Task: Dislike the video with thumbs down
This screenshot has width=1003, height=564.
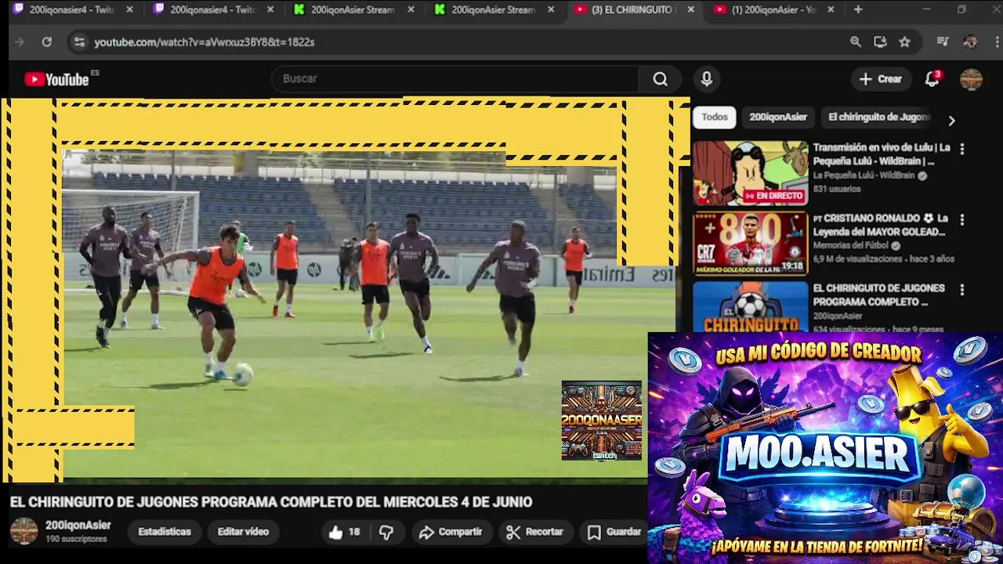Action: click(x=386, y=532)
